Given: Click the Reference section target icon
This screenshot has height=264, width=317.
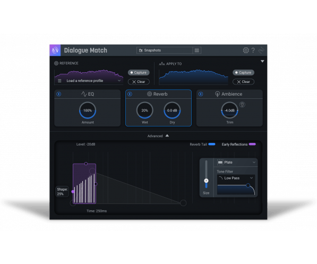Looking at the screenshot, I should (56, 63).
